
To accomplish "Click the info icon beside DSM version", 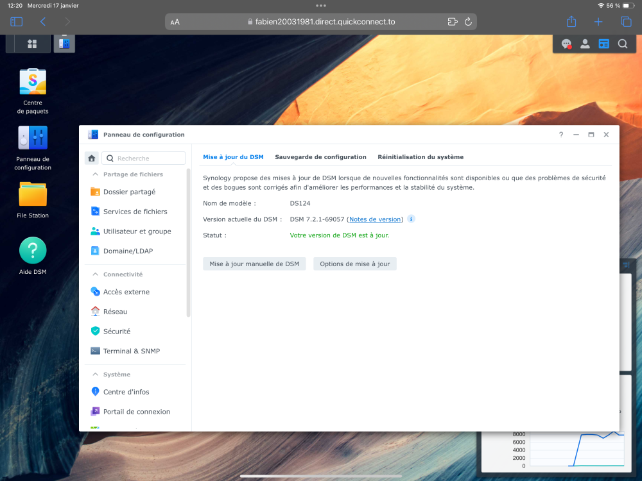I will 412,219.
